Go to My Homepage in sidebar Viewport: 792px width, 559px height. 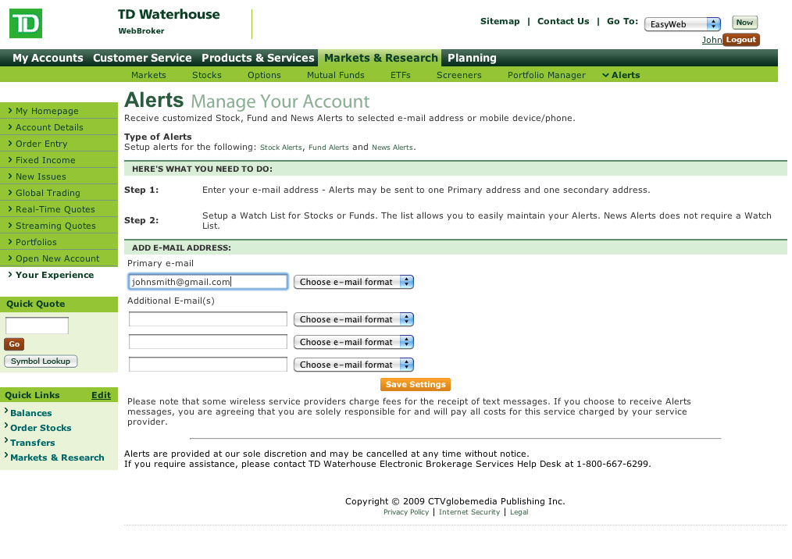point(59,111)
